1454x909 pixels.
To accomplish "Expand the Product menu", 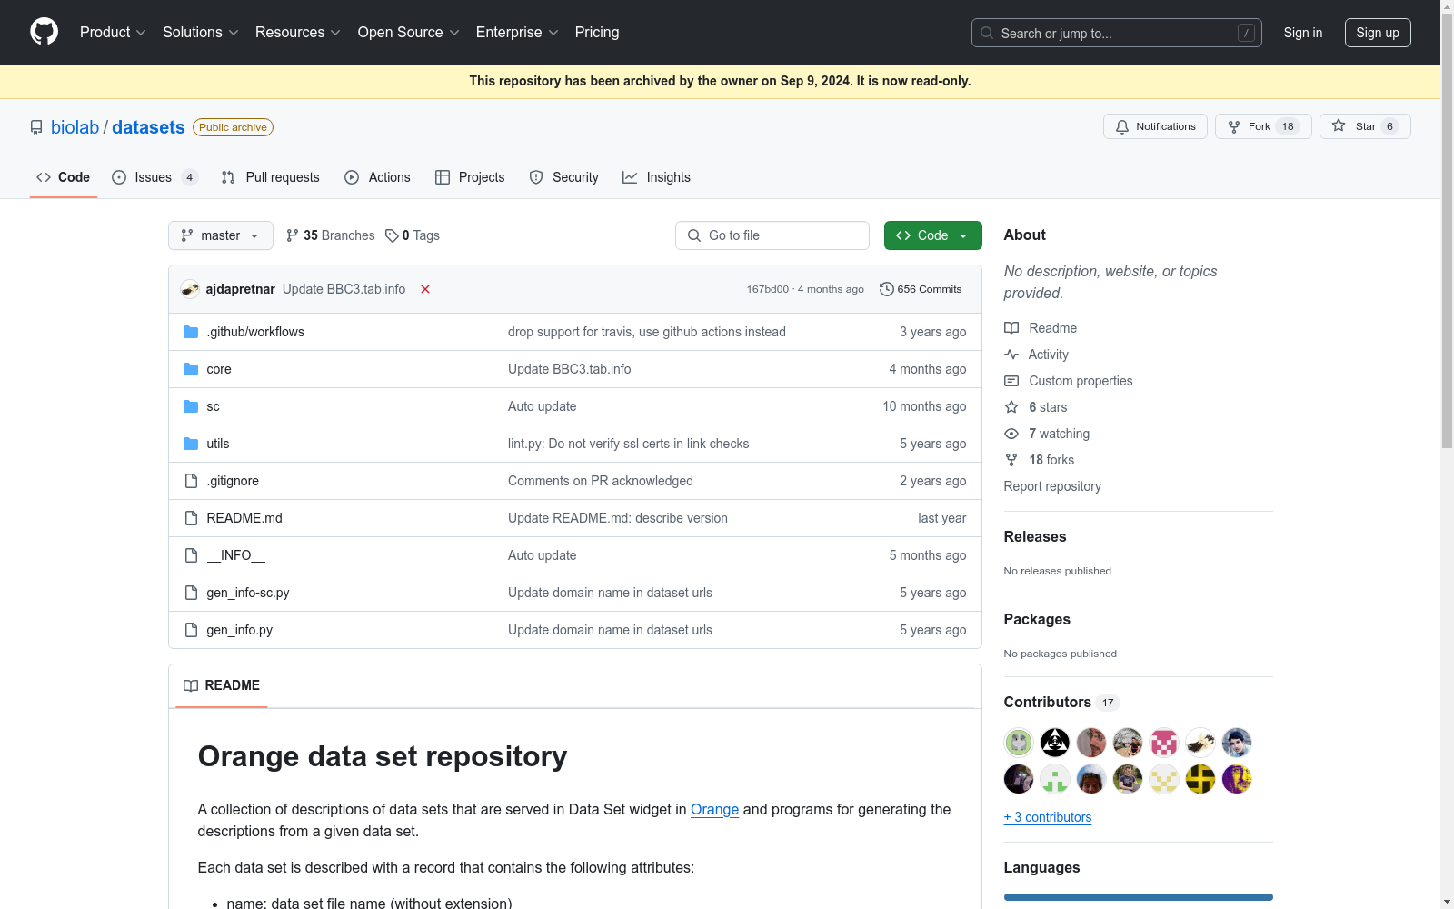I will pyautogui.click(x=113, y=32).
